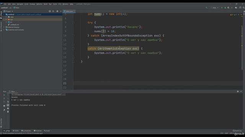Click the camera dump threads icon in Run panel
245x137 pixels.
pyautogui.click(x=4, y=102)
